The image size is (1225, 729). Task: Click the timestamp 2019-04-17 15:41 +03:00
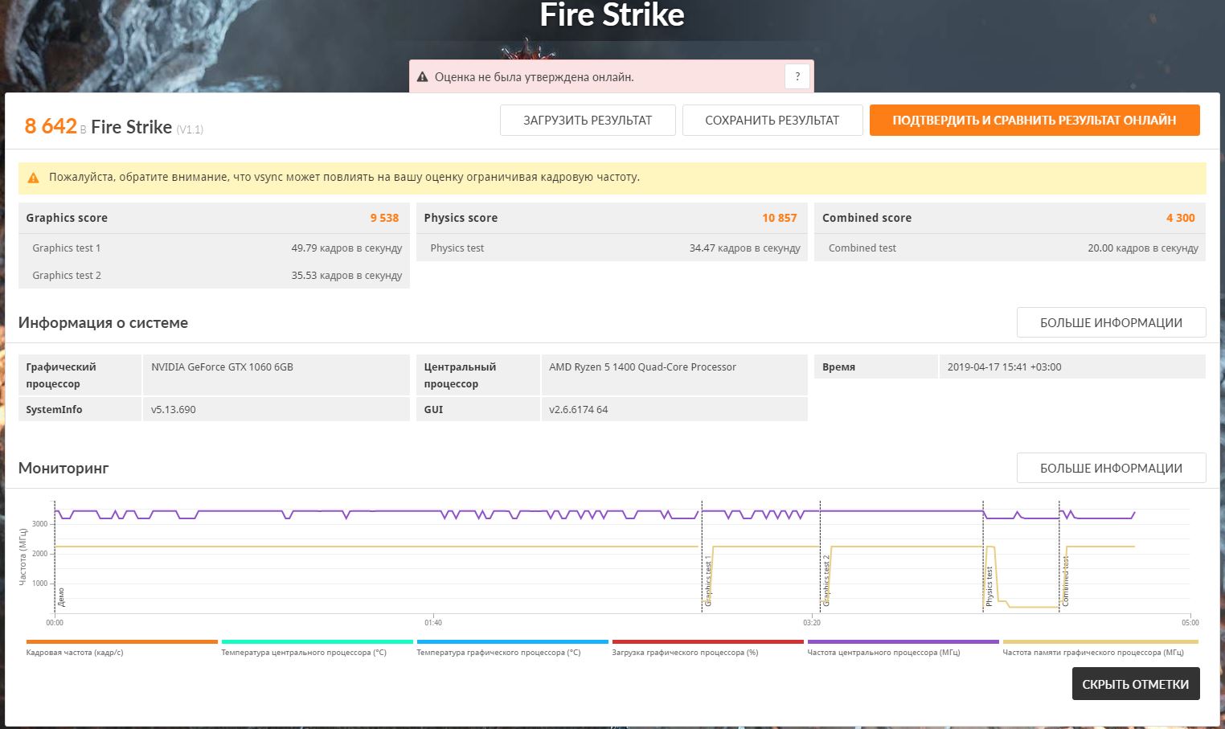pos(1004,367)
